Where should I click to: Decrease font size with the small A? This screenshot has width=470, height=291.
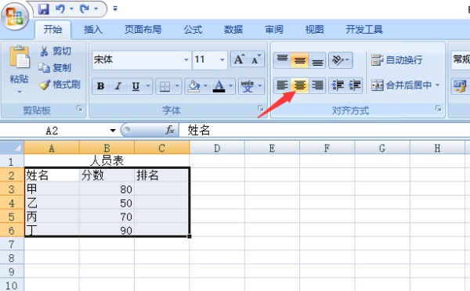(255, 59)
